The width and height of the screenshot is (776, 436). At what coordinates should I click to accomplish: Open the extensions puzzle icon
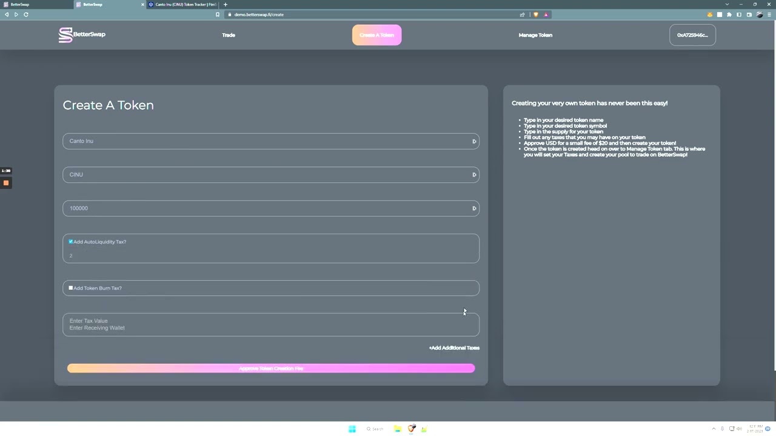coord(729,15)
